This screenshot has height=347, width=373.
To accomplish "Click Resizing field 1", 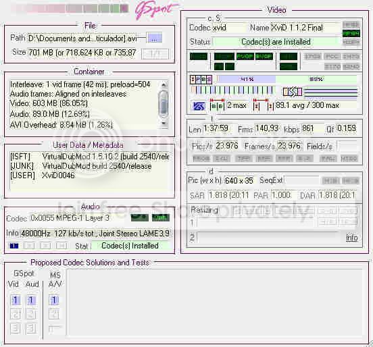I will point(256,223).
